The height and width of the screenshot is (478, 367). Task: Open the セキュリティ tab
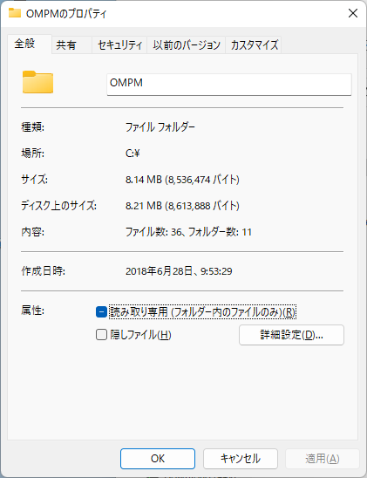click(119, 45)
